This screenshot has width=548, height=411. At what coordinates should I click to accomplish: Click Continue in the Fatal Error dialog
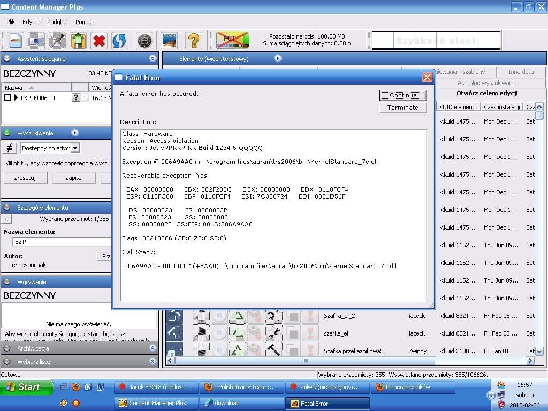click(403, 95)
